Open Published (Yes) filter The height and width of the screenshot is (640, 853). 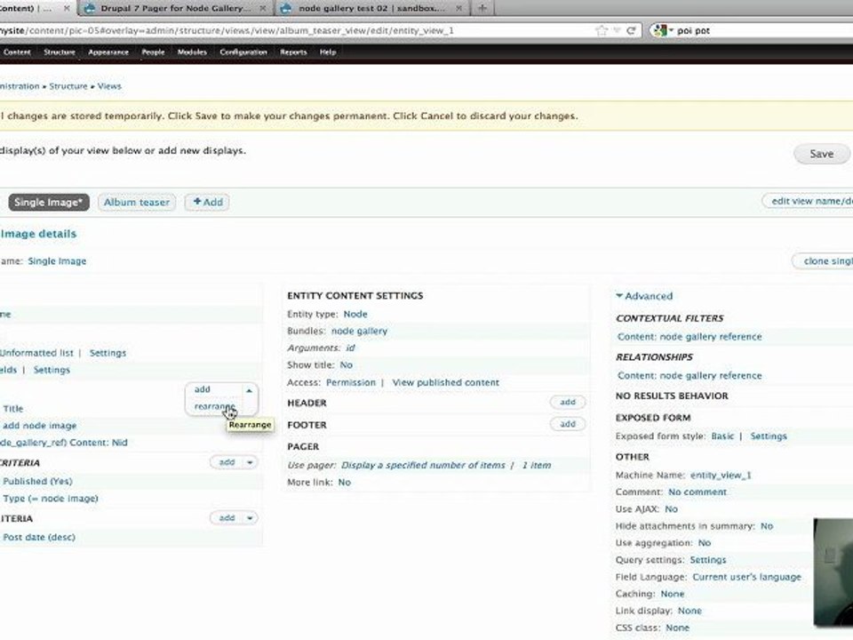click(x=37, y=481)
